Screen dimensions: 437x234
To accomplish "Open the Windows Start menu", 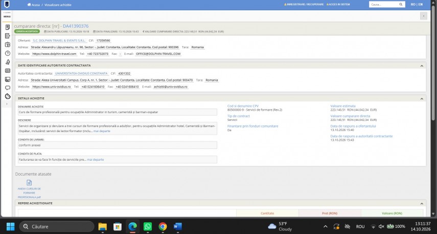I will pos(10,226).
